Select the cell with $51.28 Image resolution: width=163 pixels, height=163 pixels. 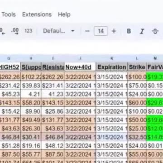10,146
